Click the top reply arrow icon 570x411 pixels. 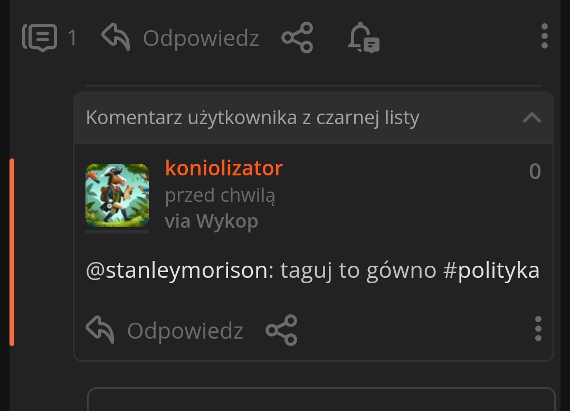click(116, 37)
